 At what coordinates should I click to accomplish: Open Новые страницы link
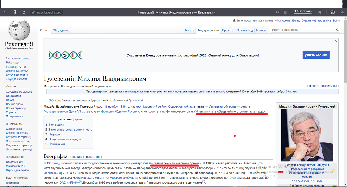click(x=16, y=108)
